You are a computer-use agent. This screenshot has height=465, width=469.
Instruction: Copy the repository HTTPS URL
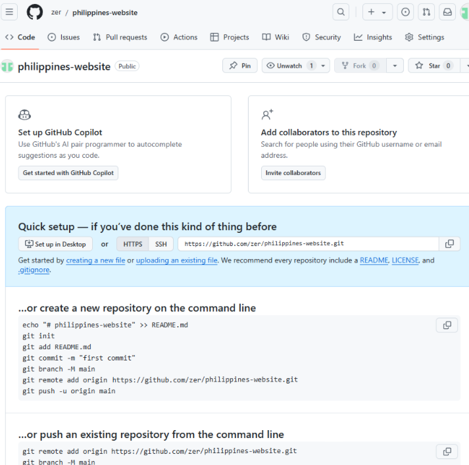tap(449, 244)
